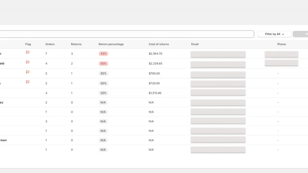Click the flag icon in the $700.00 row
Screen dimensions: 308x173
click(27, 72)
